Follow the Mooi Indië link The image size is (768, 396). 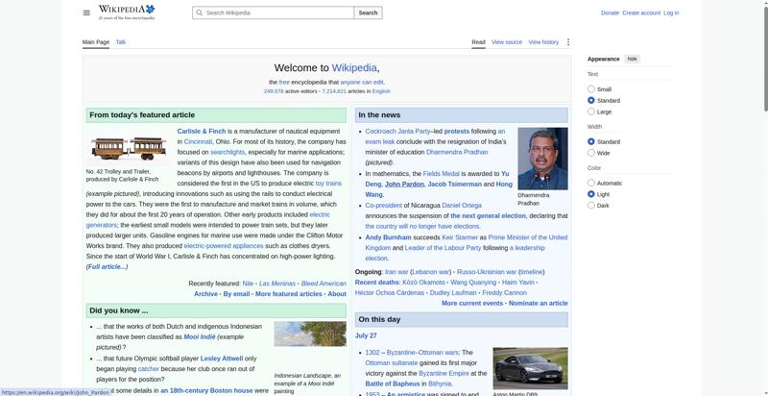pos(200,337)
